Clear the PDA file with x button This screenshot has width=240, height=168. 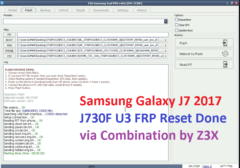click(x=166, y=46)
